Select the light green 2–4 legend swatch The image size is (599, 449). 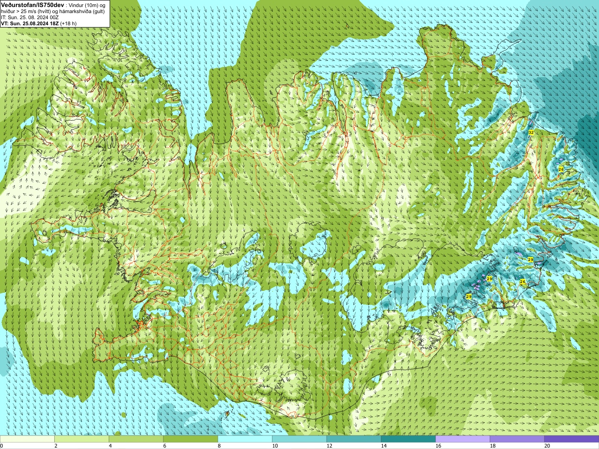tap(81, 439)
